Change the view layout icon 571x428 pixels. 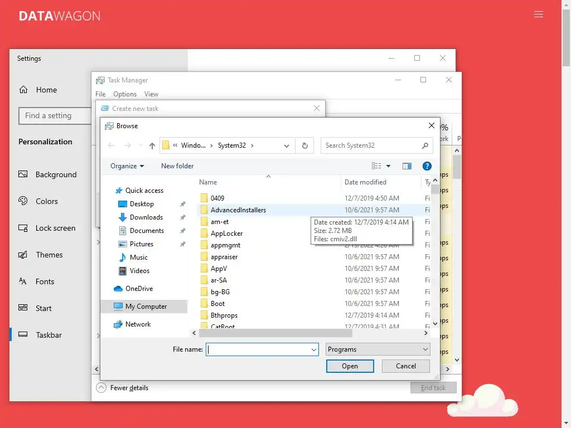[x=376, y=166]
